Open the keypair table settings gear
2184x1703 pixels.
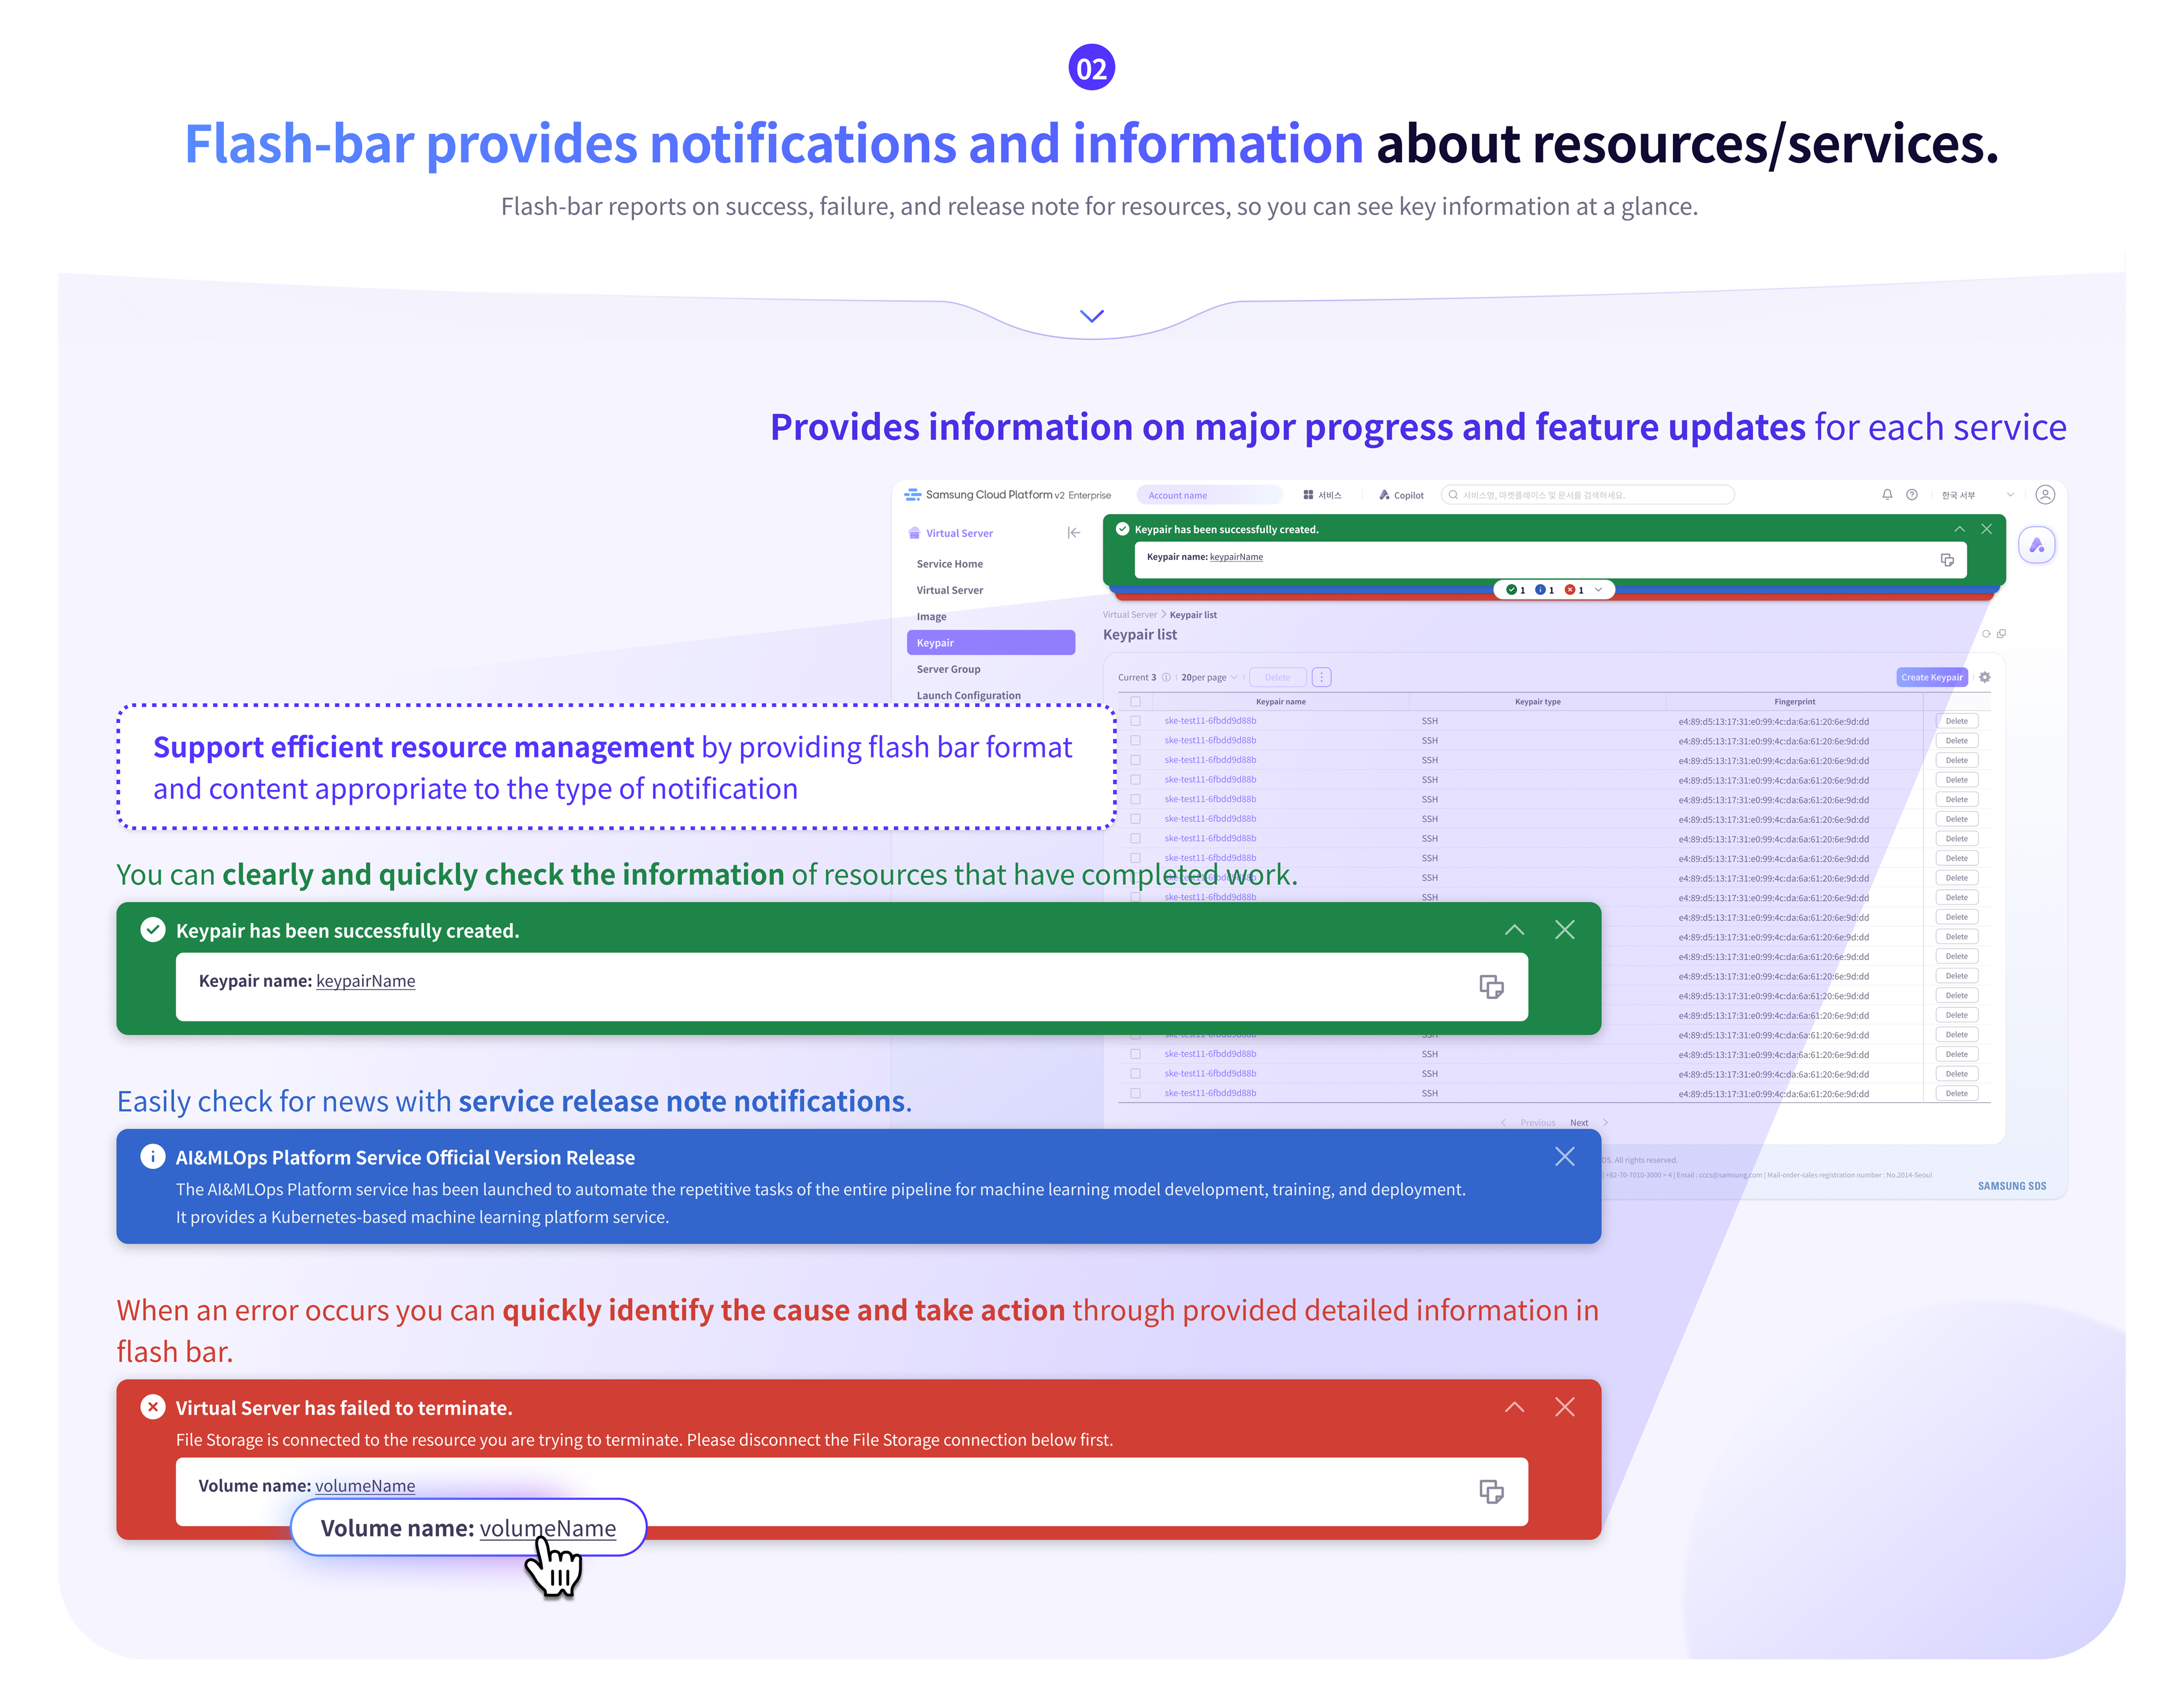pyautogui.click(x=1985, y=677)
